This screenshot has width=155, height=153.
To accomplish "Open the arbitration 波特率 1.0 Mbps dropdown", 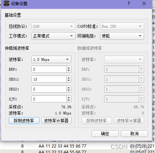I will pos(51,59).
